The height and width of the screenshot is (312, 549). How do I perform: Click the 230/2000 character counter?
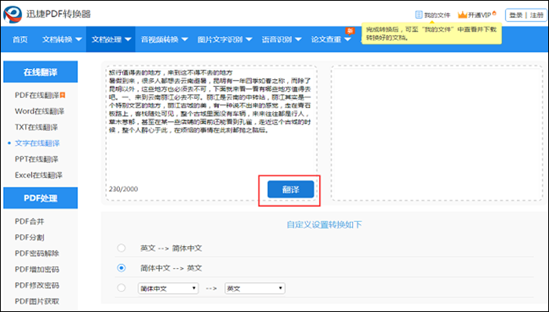[123, 189]
